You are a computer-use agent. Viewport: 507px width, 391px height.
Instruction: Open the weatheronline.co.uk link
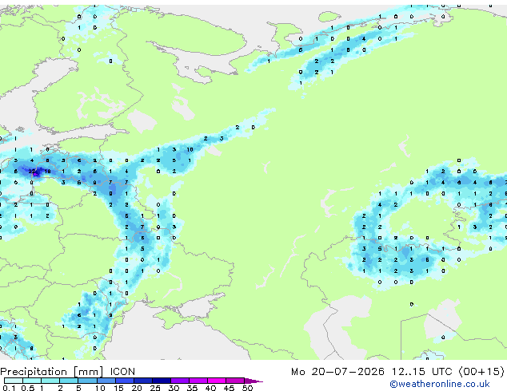click(x=440, y=384)
